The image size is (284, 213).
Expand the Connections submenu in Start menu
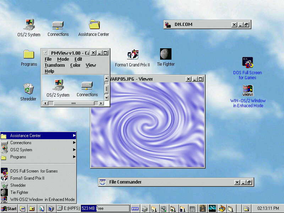click(x=74, y=143)
